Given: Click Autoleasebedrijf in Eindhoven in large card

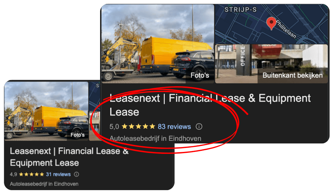Looking at the screenshot, I should point(155,139).
